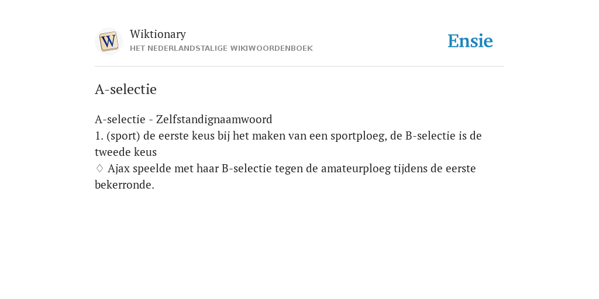Click the word 'Ajax' in the example
This screenshot has height=299, width=599.
[119, 169]
